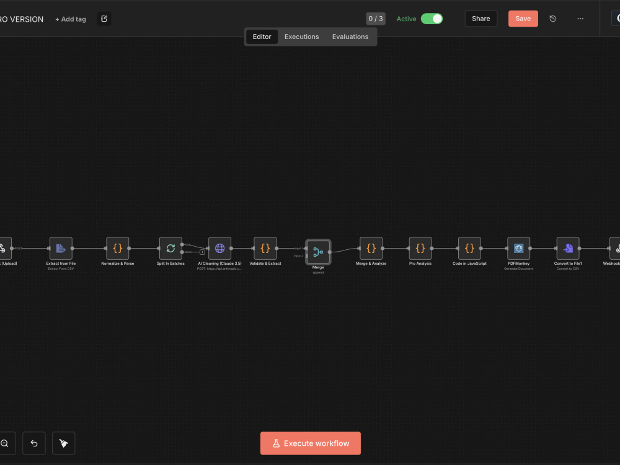Viewport: 620px width, 465px height.
Task: Open workflow history clock icon
Action: [x=553, y=19]
